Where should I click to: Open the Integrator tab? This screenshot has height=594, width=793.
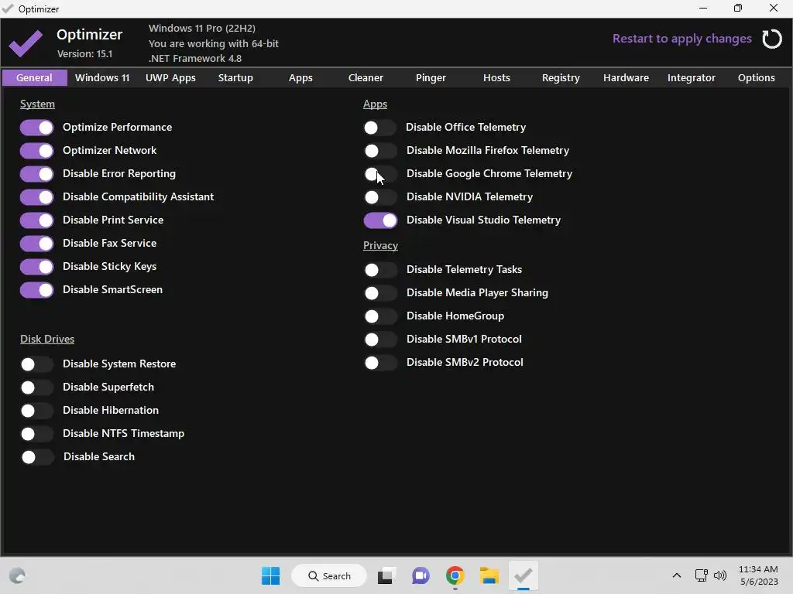click(692, 78)
